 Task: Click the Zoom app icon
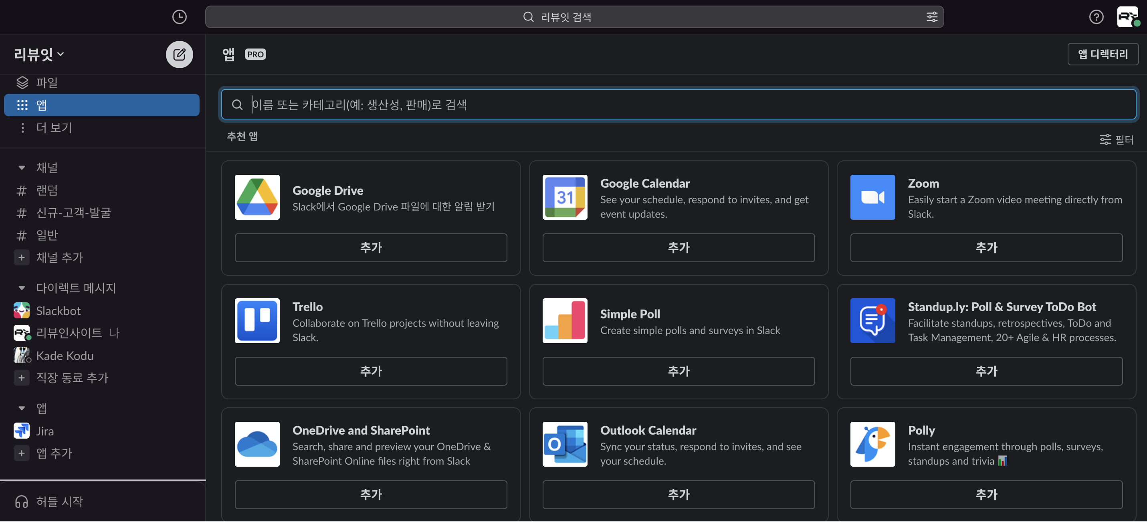coord(872,197)
